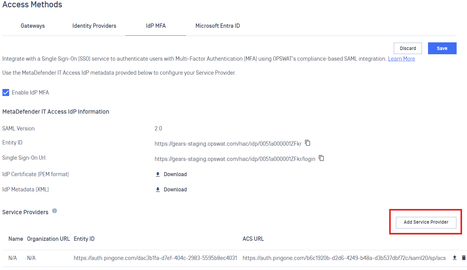
Task: Click the IdP Certificate download arrow icon
Action: pyautogui.click(x=158, y=174)
